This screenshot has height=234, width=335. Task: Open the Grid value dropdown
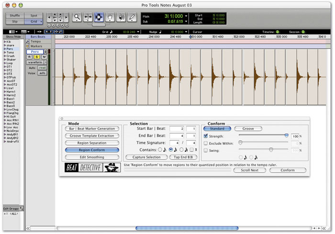coord(138,32)
